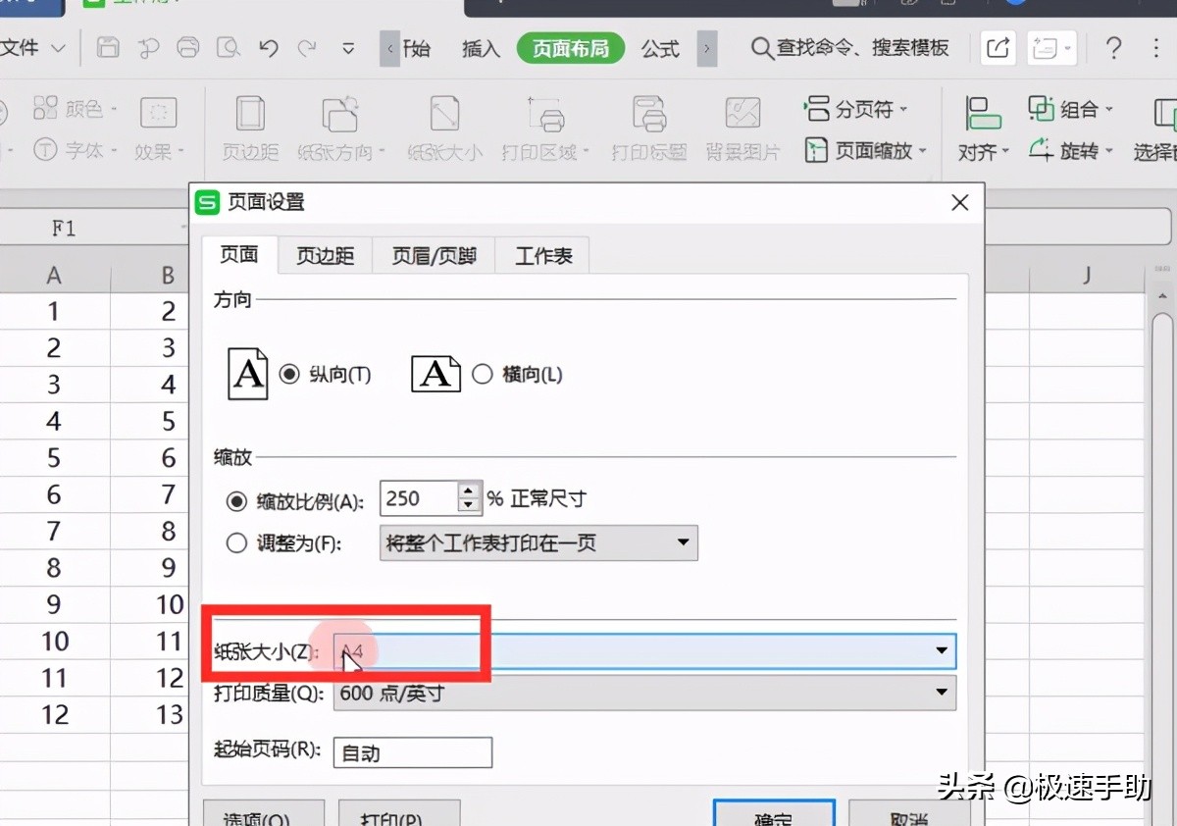This screenshot has height=826, width=1177.
Task: Click the 打印 print button in dialog
Action: pyautogui.click(x=399, y=813)
